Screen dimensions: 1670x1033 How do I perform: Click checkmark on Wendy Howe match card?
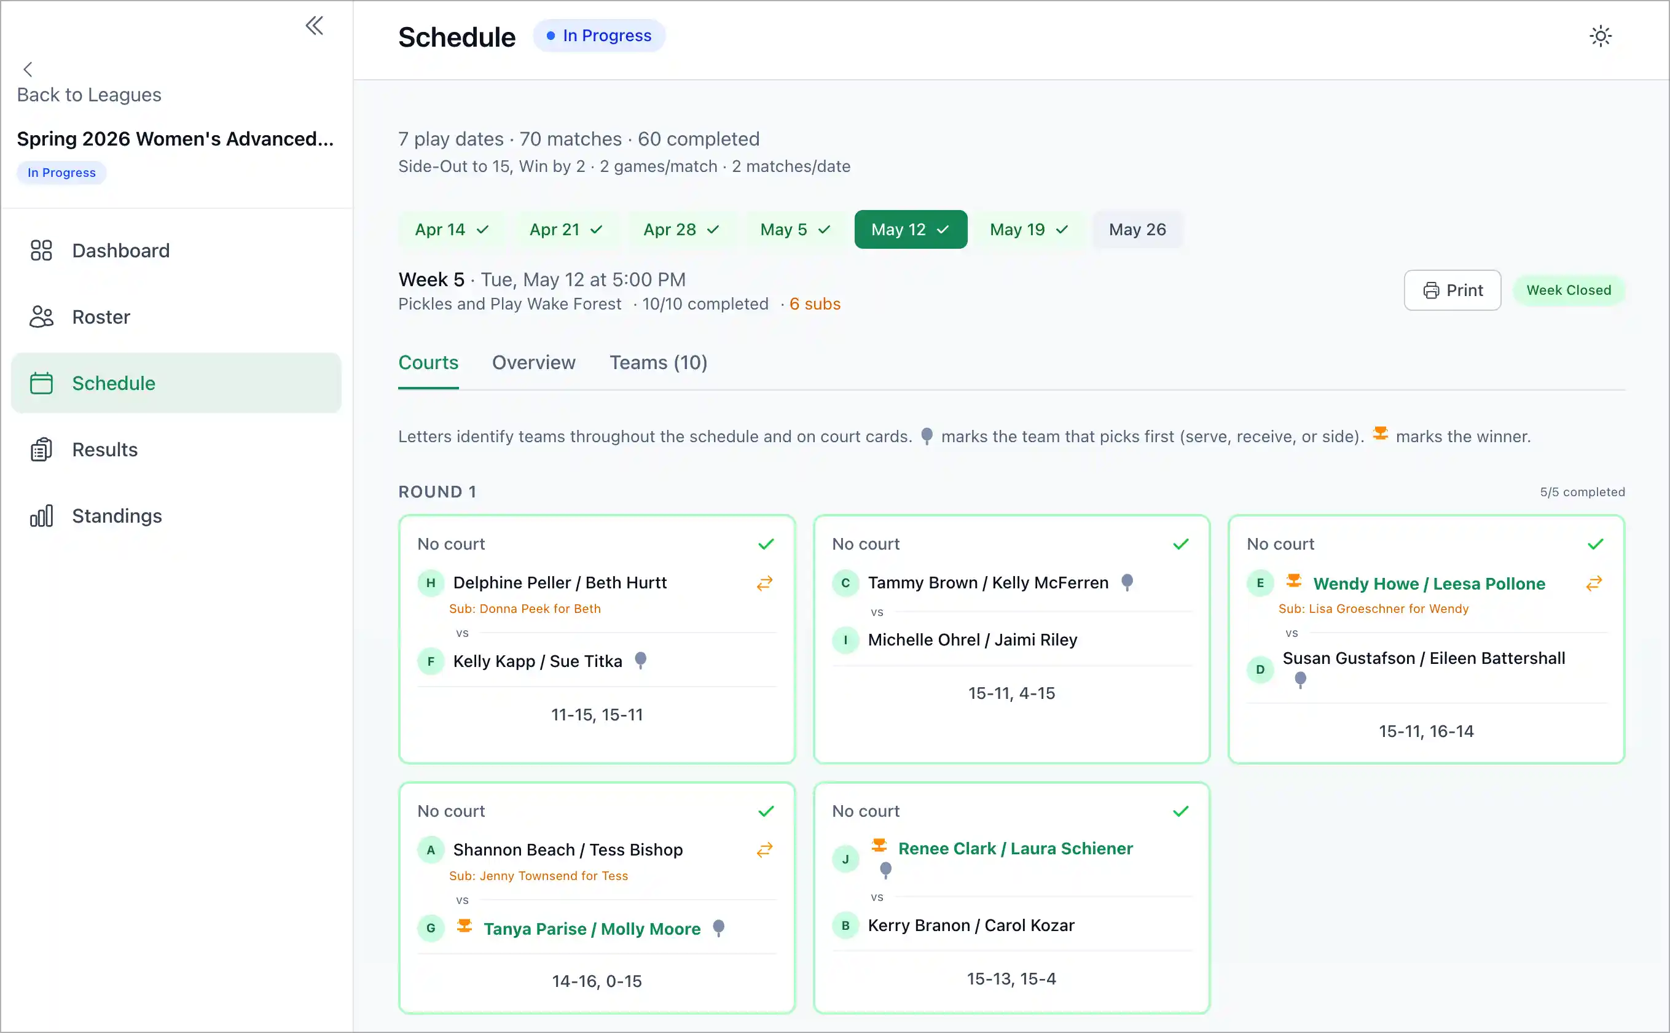1596,544
